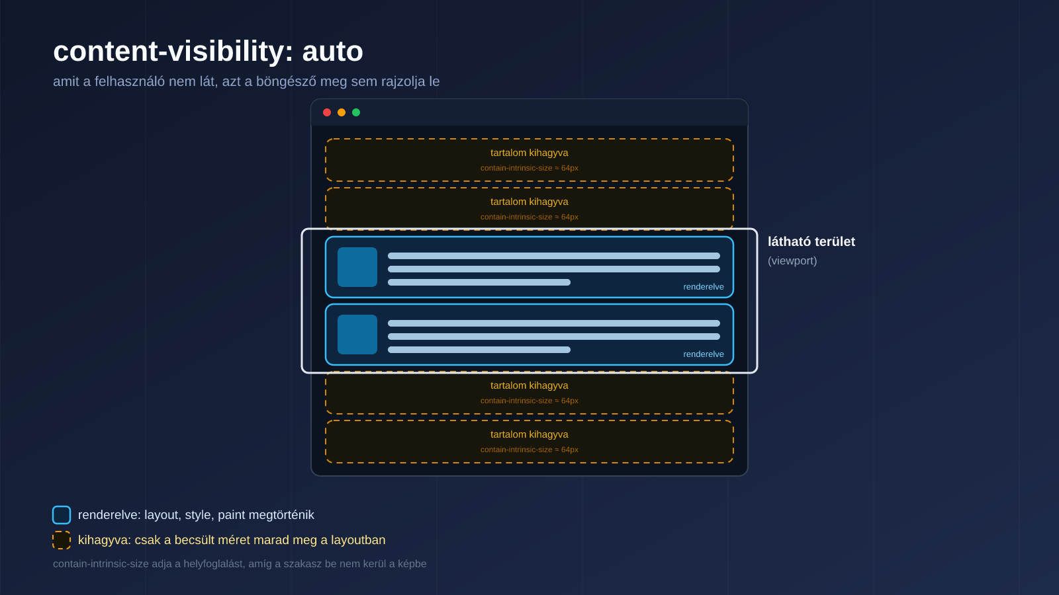The height and width of the screenshot is (595, 1059).
Task: Click the first skipped box below the viewport
Action: pos(529,393)
